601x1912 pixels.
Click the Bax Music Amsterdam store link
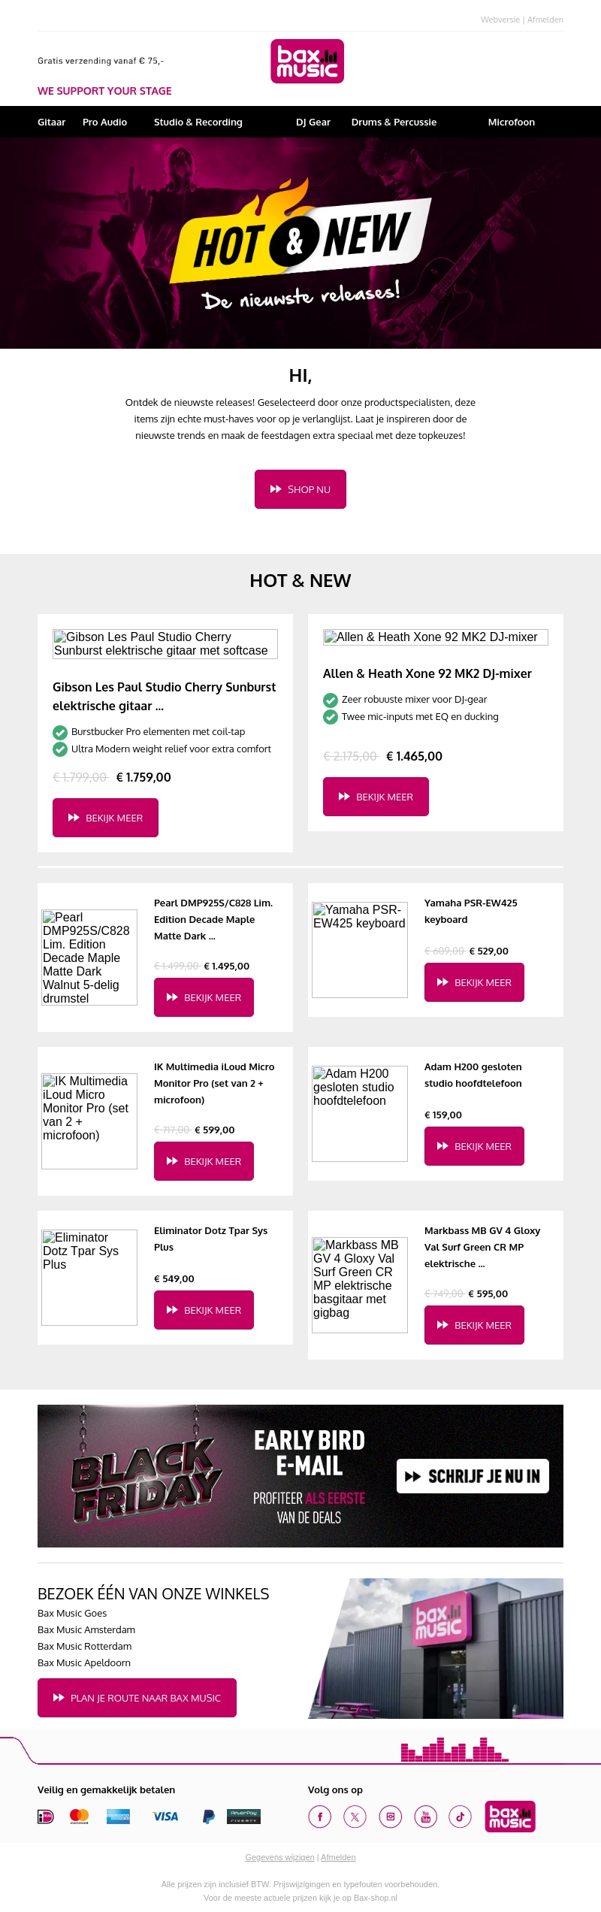[86, 1629]
